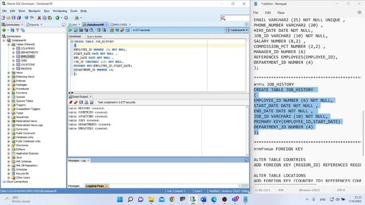Click the Paste icon in main toolbar
365x205 pixels.
50,18
